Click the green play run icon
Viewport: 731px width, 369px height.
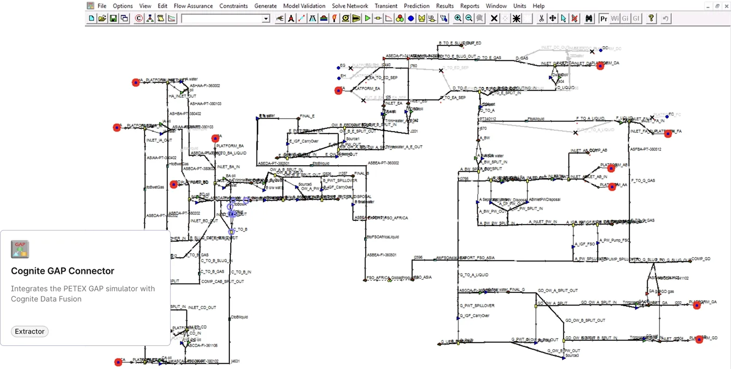click(x=368, y=18)
